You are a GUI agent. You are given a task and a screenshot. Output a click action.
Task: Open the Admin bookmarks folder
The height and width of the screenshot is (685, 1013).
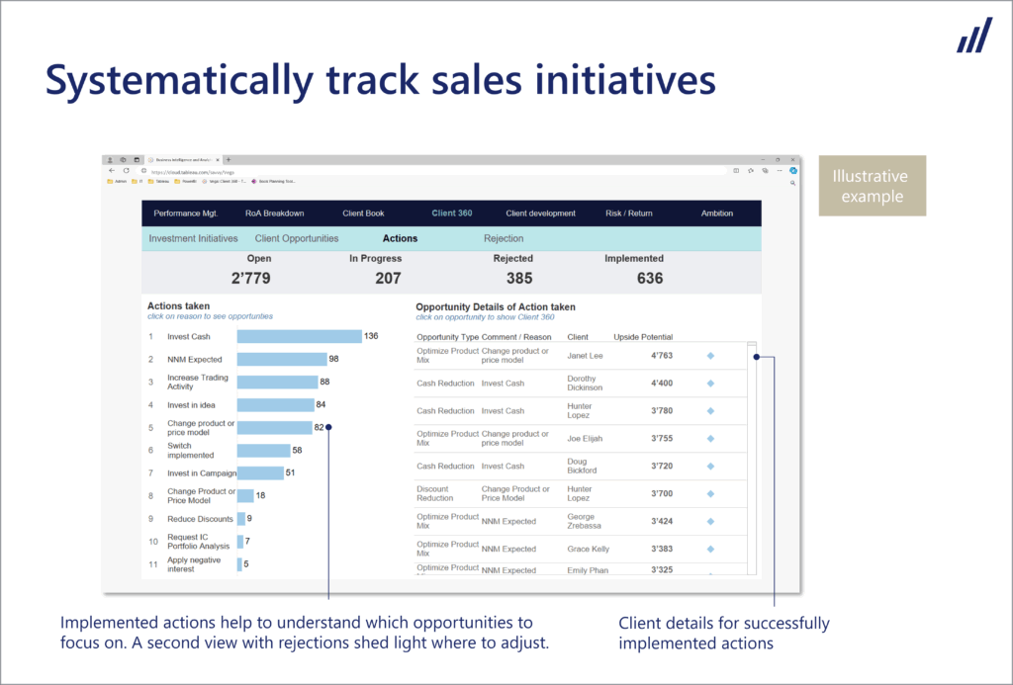tap(116, 182)
